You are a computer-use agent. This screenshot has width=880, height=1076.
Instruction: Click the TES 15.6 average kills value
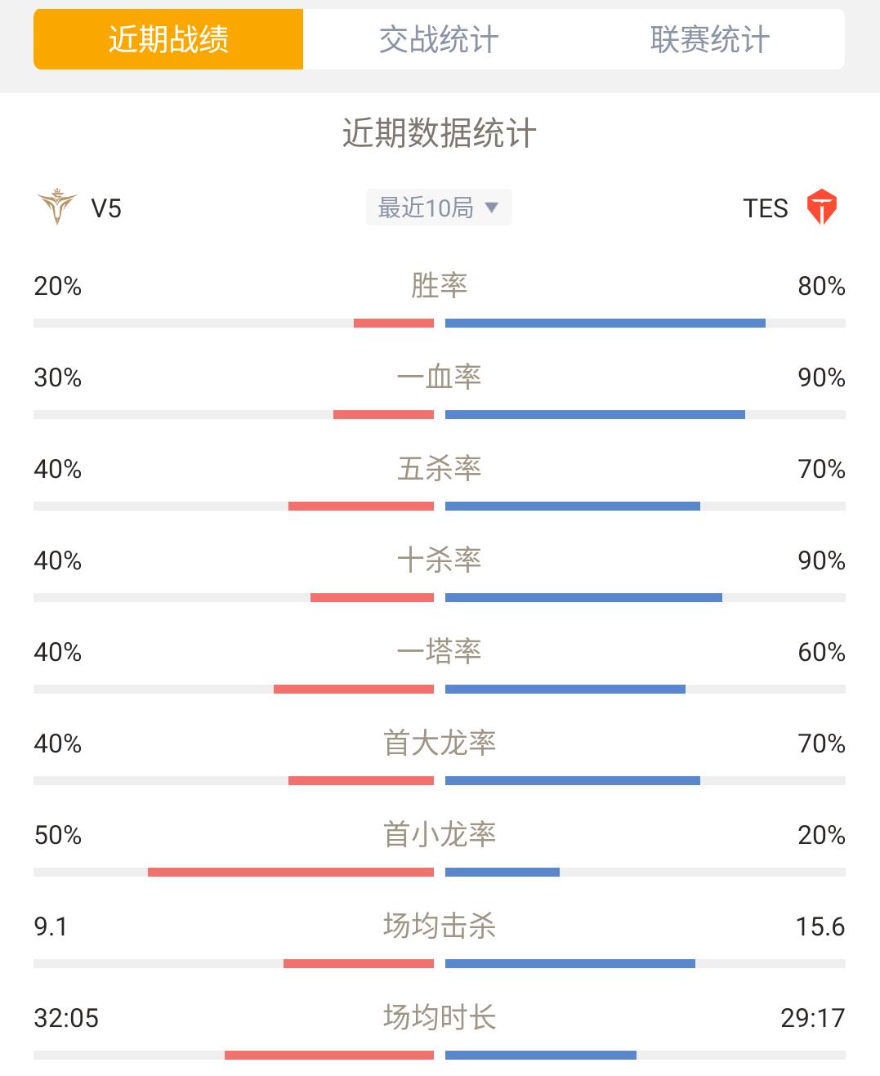pos(820,926)
